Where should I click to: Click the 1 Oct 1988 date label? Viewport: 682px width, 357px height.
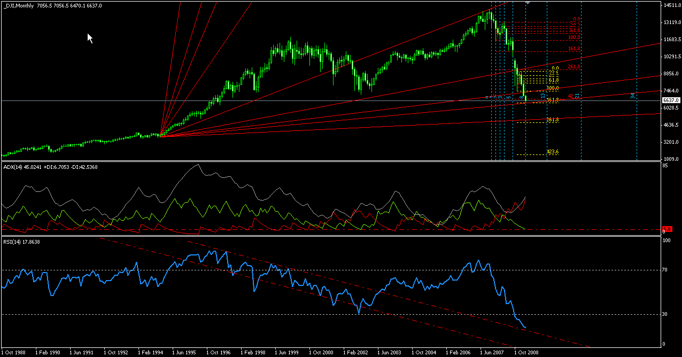pyautogui.click(x=14, y=353)
